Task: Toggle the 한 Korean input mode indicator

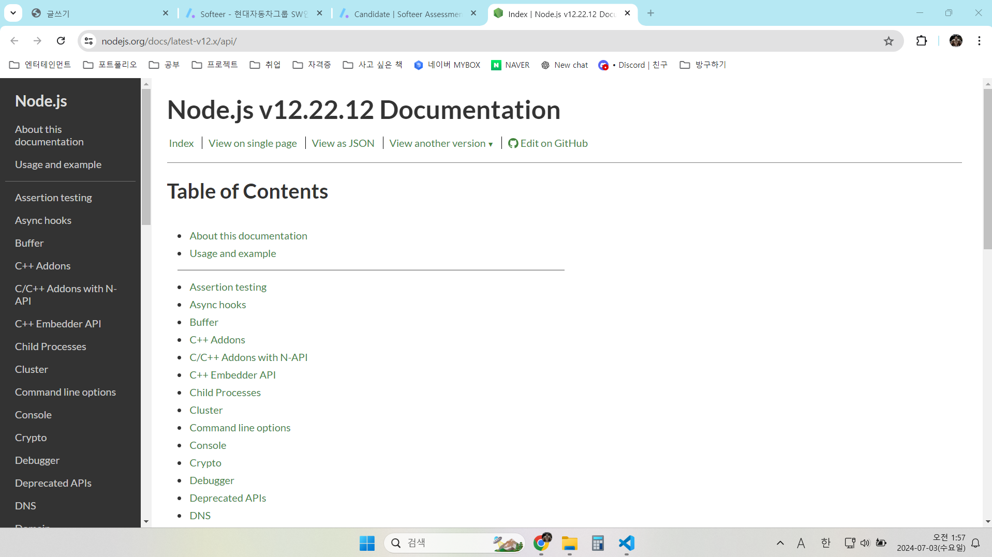Action: 825,543
